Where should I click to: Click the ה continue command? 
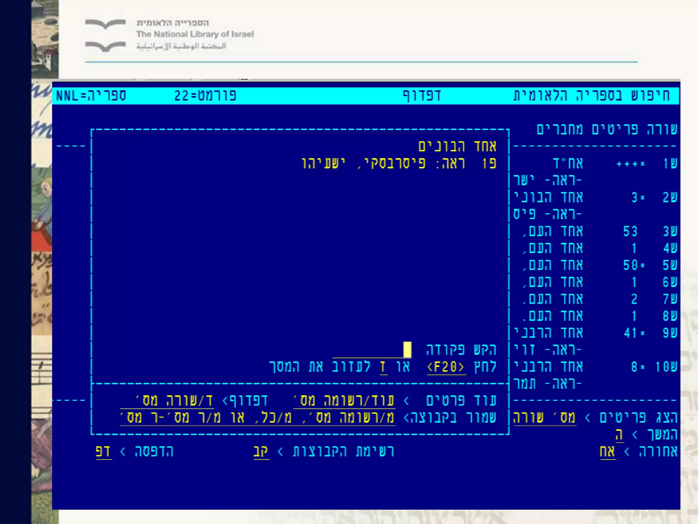619,435
